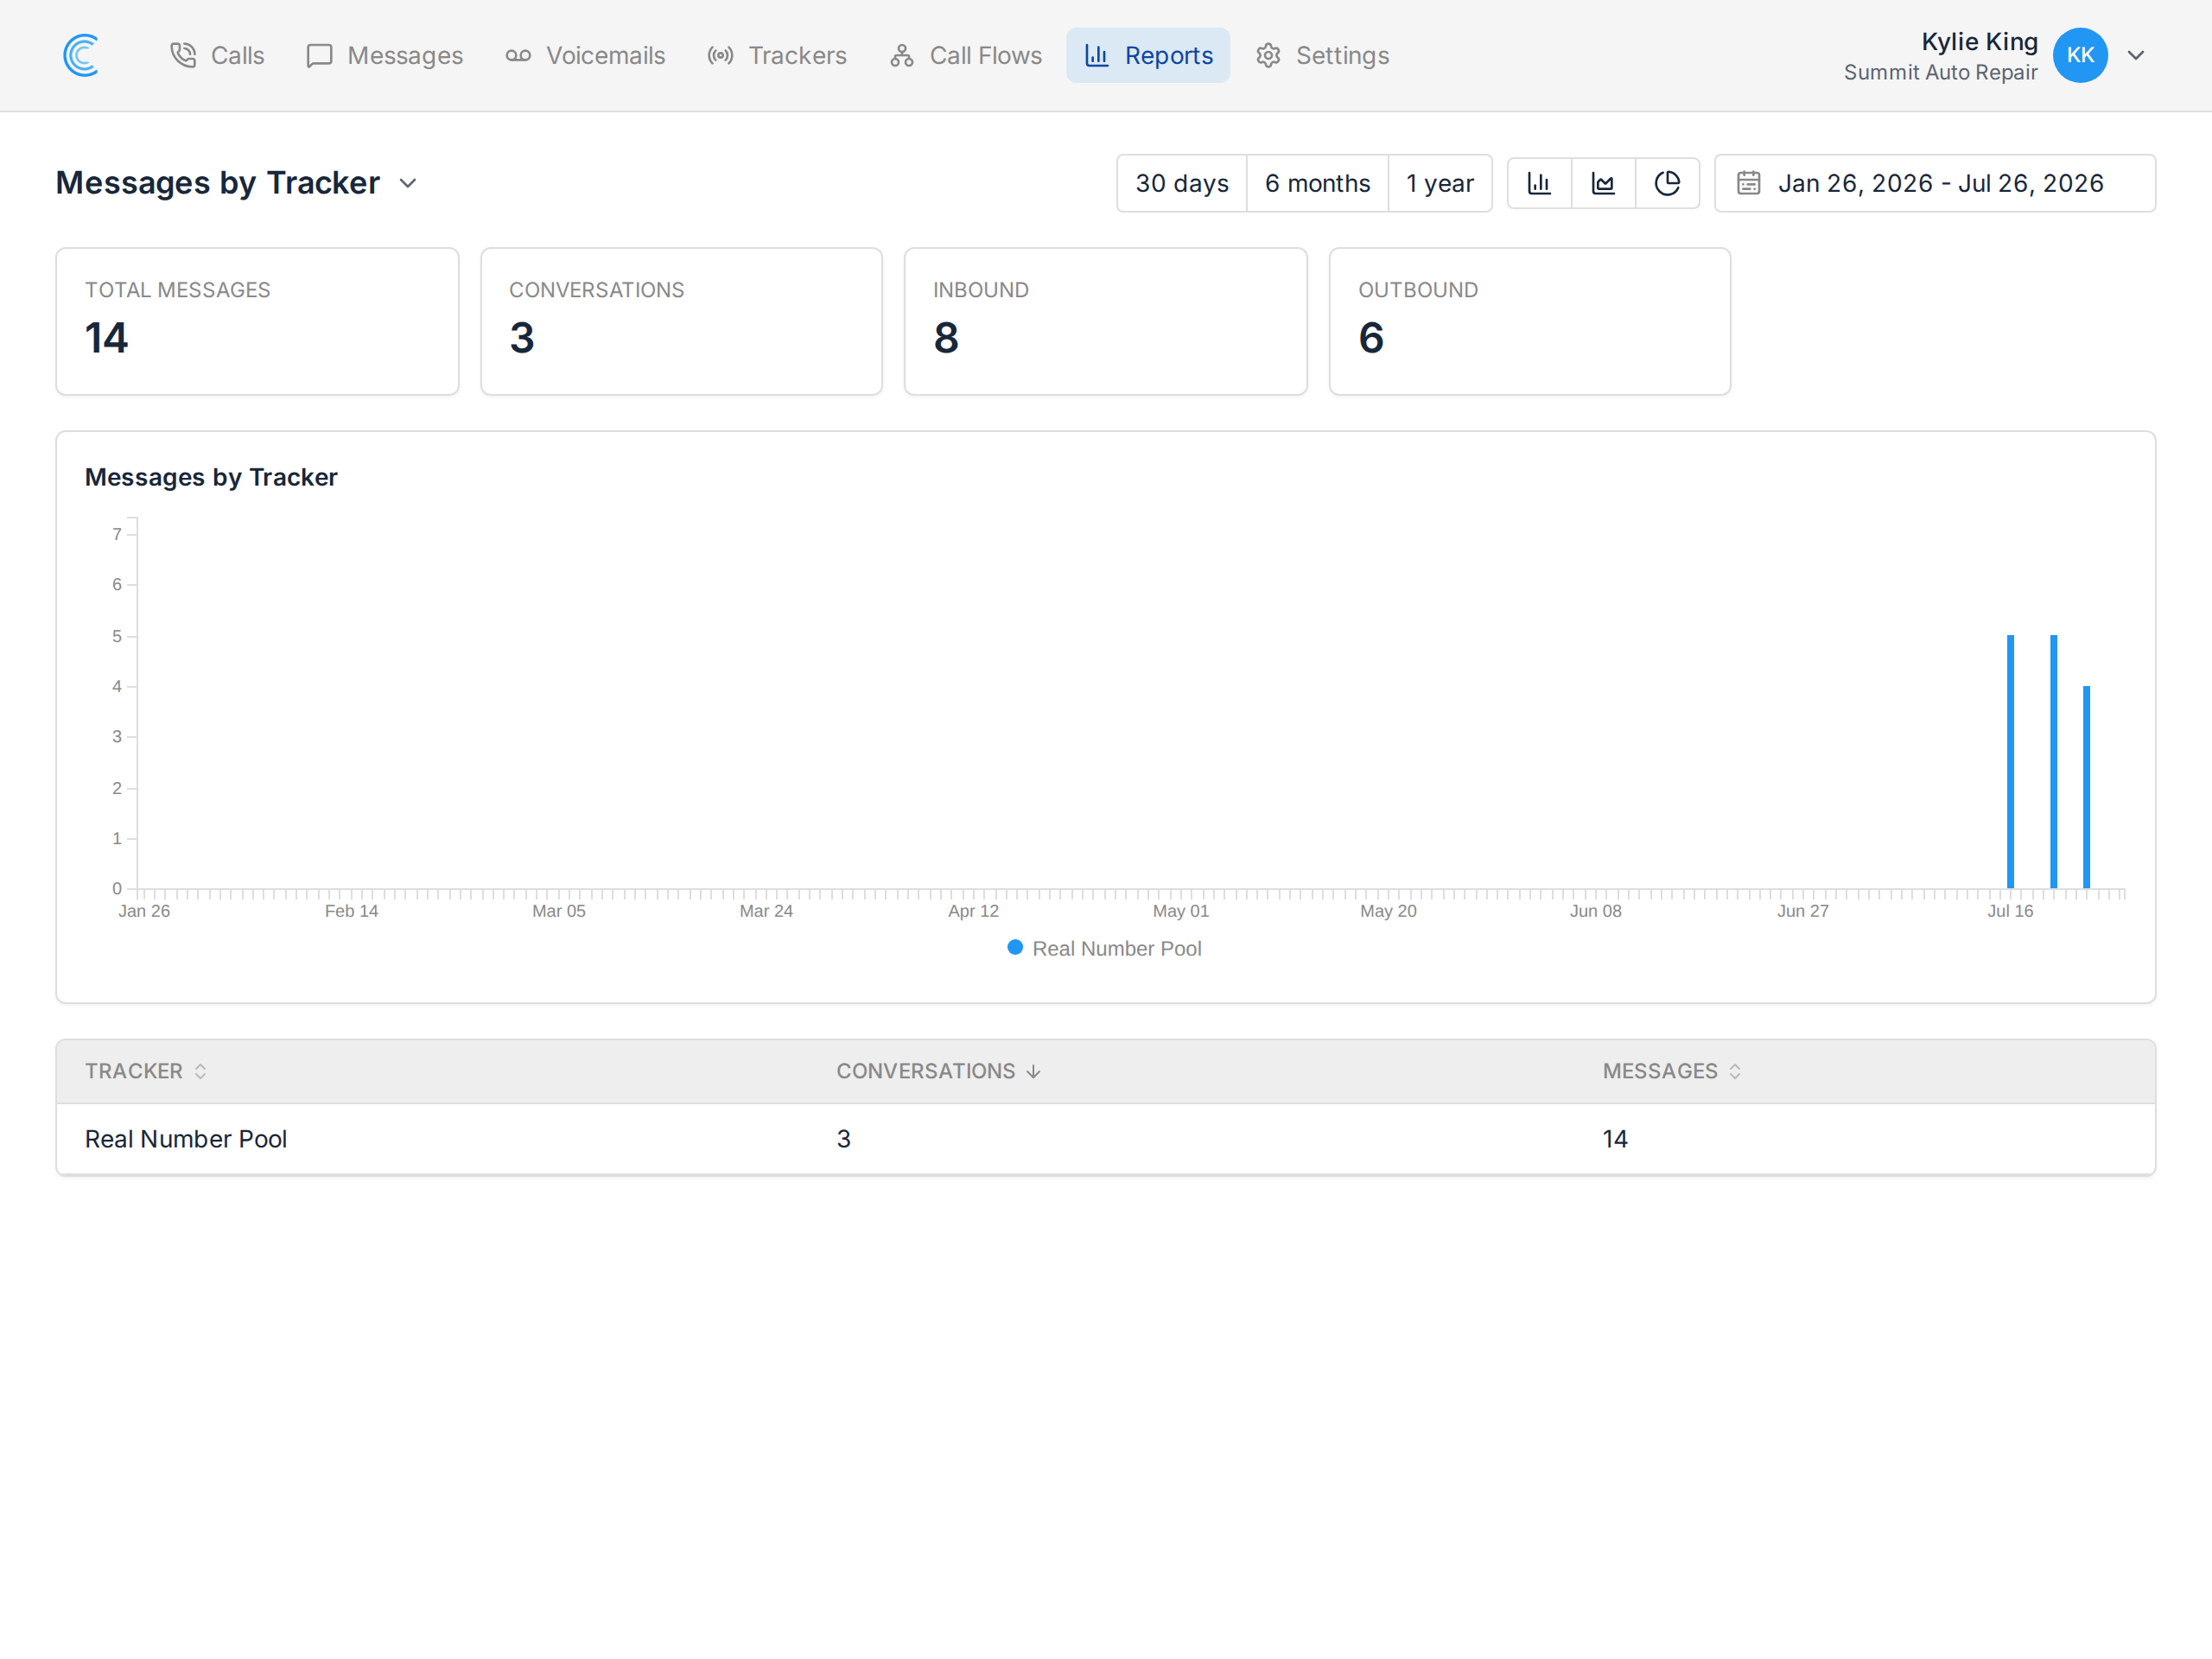The width and height of the screenshot is (2212, 1659).
Task: Set range to 6 months
Action: 1317,183
